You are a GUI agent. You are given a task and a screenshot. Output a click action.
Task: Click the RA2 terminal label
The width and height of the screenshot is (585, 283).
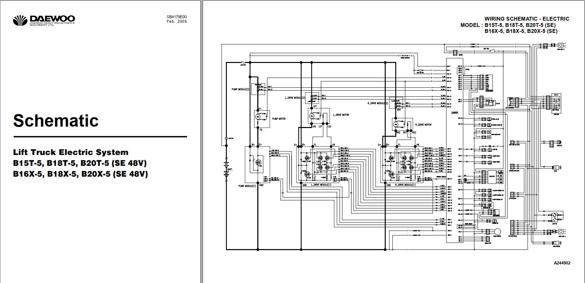[398, 133]
